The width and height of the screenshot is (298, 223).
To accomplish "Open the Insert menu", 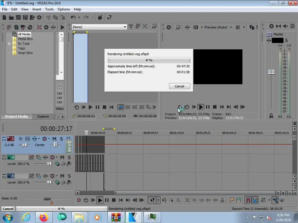I will 37,9.
